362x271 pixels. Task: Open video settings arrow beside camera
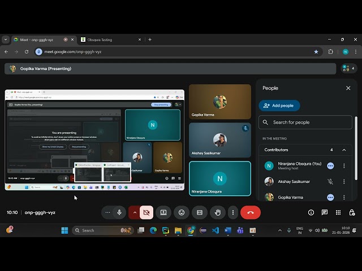134,212
